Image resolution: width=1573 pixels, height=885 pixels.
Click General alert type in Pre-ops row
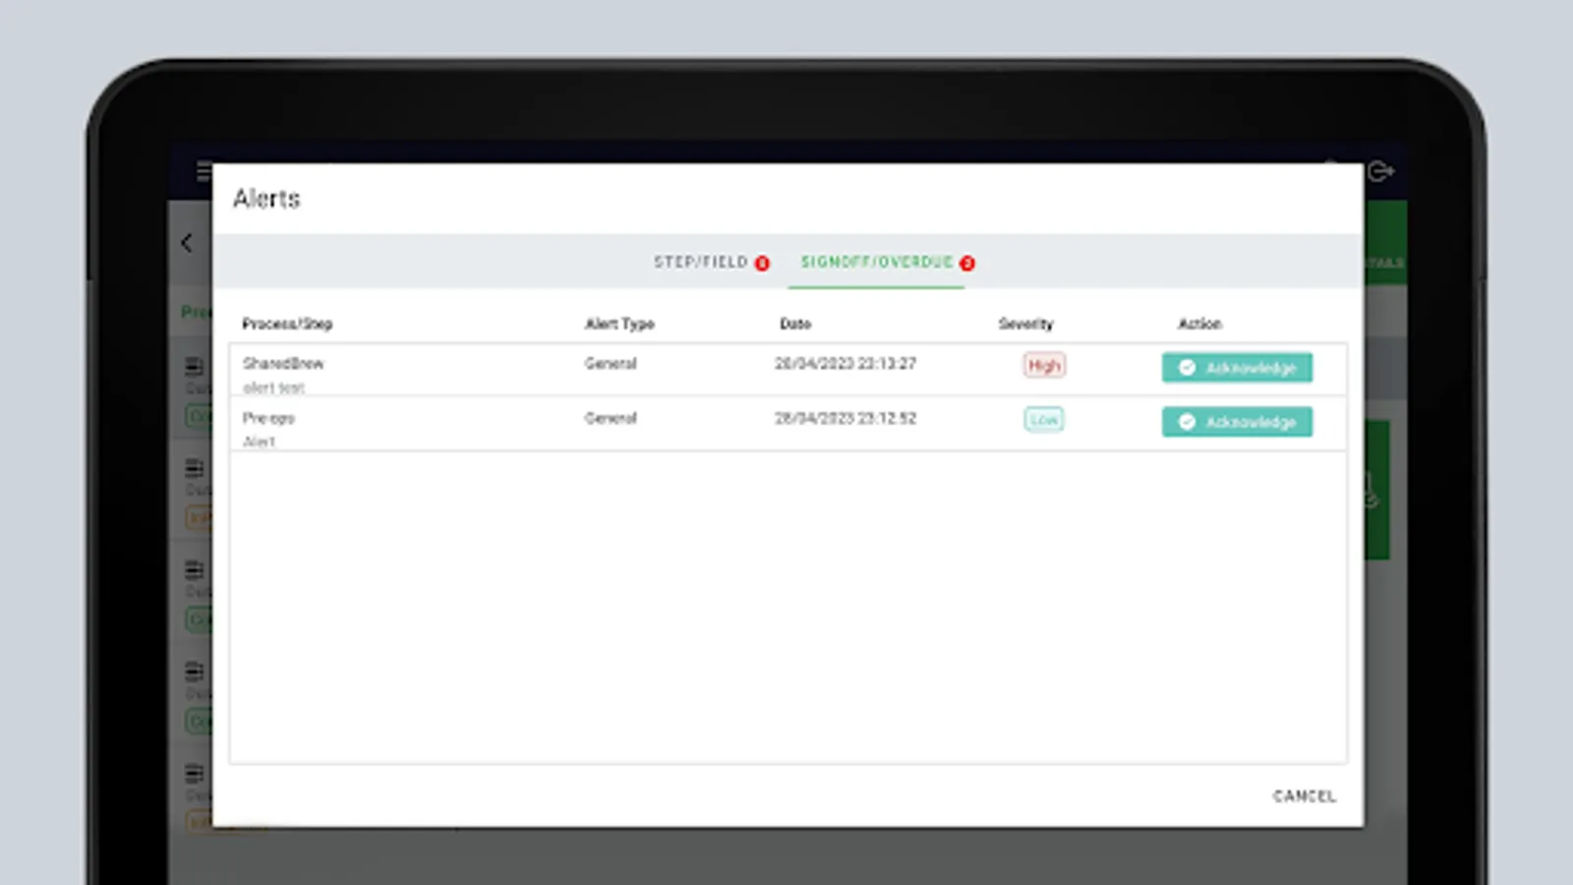click(611, 418)
